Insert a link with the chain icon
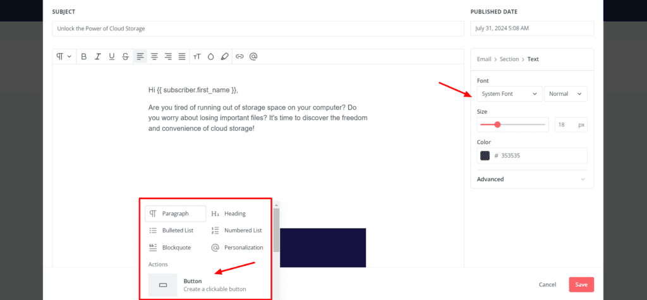Viewport: 647px width, 300px height. [x=239, y=57]
